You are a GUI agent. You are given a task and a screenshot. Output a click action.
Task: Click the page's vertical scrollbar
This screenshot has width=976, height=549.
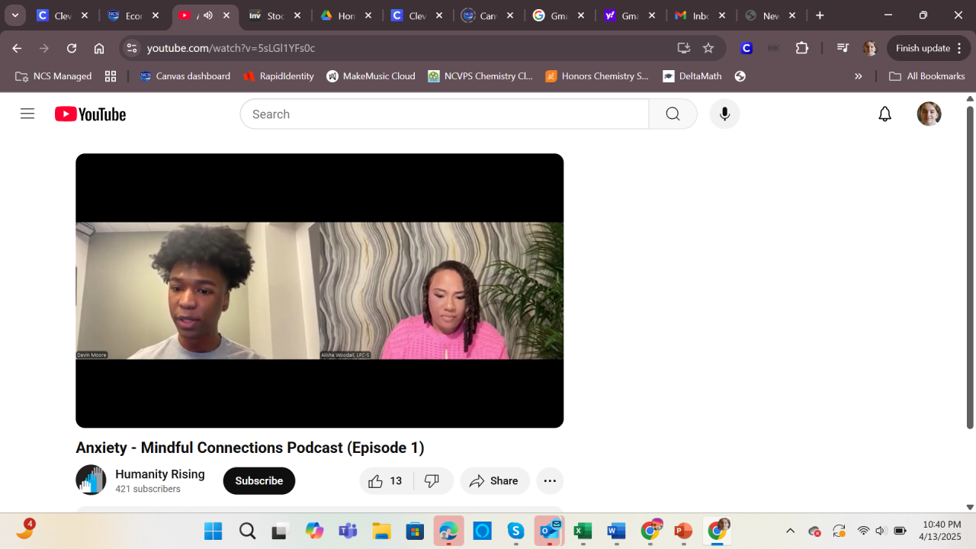(x=970, y=267)
